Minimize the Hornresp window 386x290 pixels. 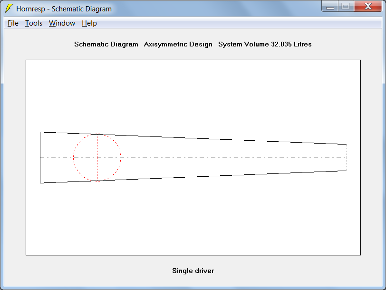[330, 6]
